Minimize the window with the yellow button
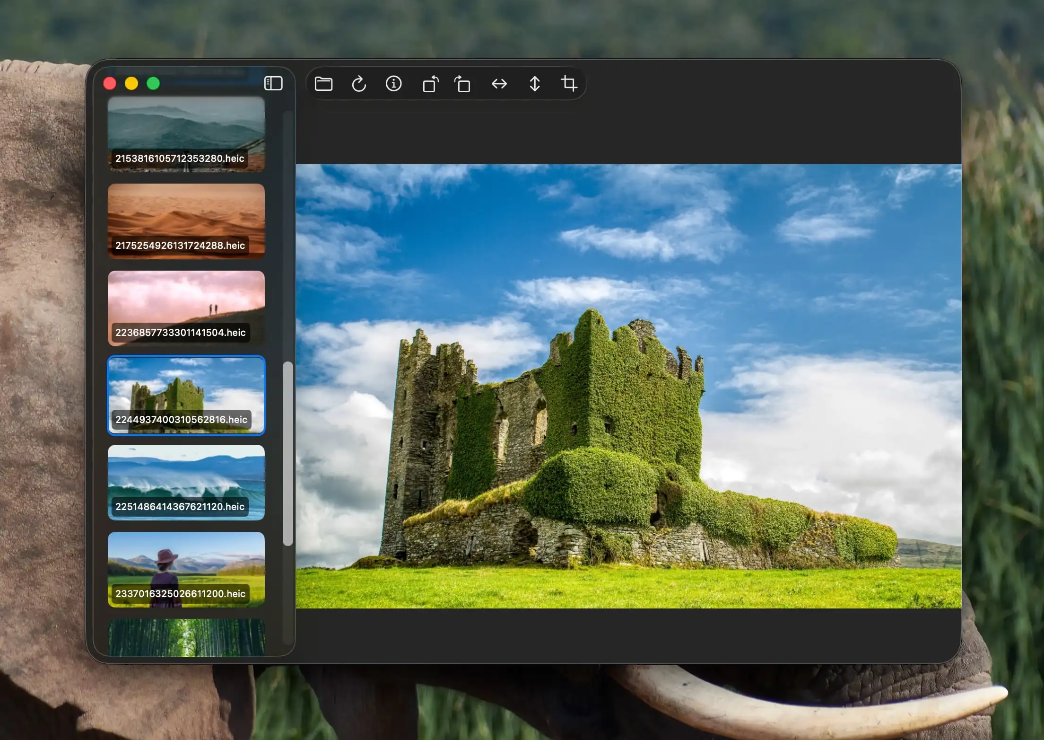Screen dimensions: 1044x740 [131, 84]
